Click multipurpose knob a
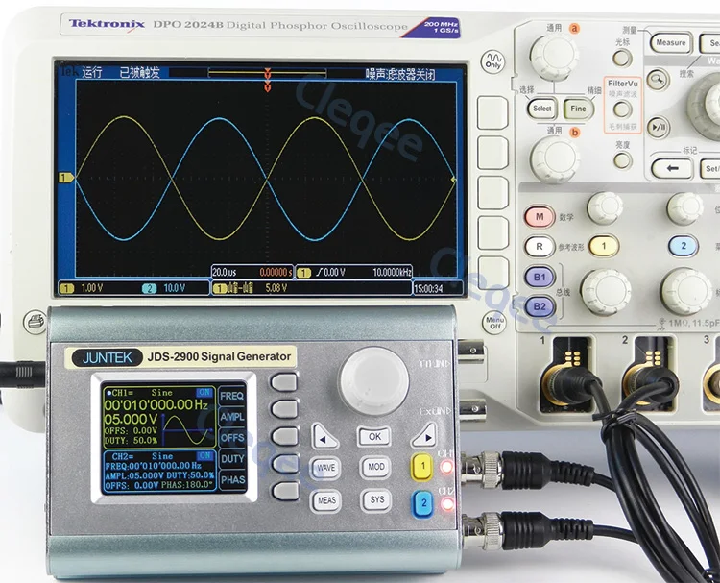 tap(554, 56)
